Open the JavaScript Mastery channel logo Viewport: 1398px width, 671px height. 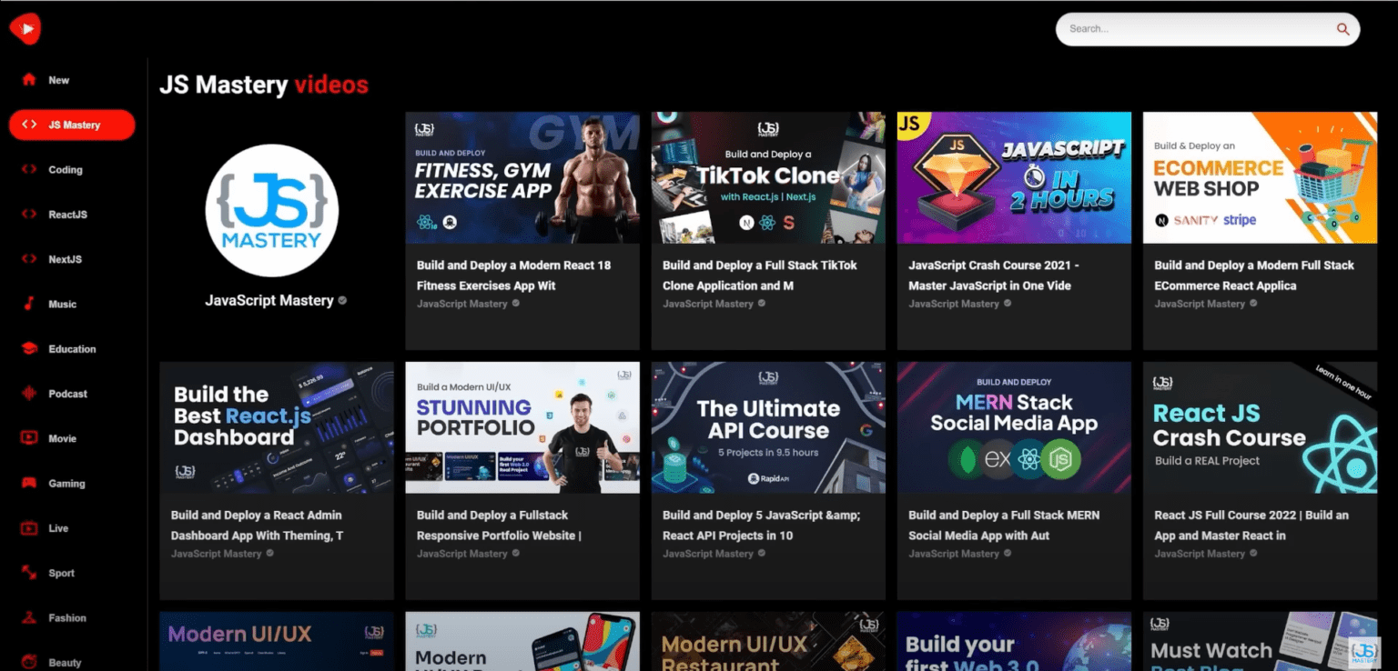click(x=272, y=210)
